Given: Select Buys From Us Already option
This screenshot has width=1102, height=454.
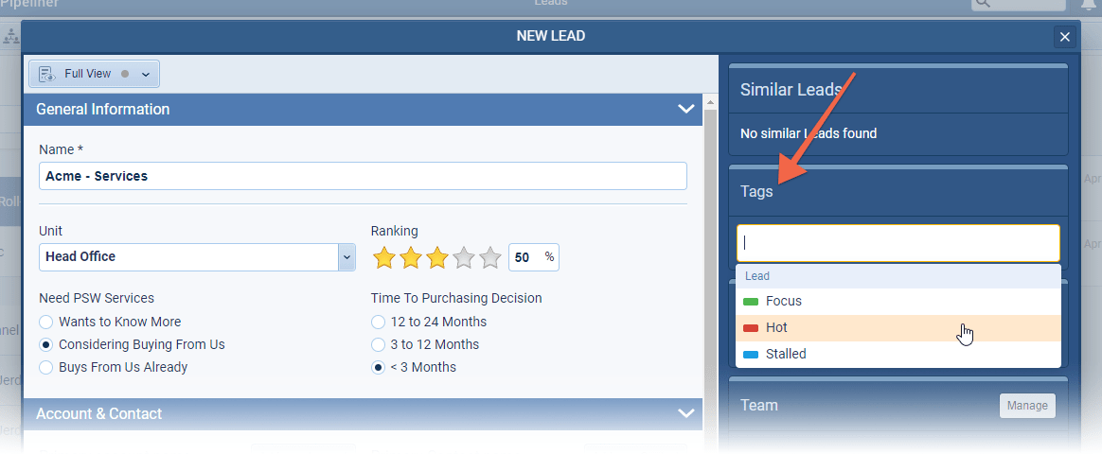Looking at the screenshot, I should point(46,367).
